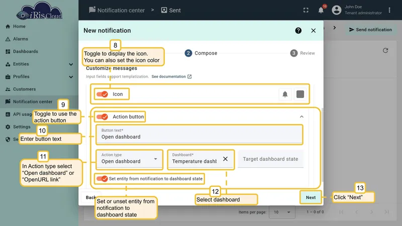Image resolution: width=402 pixels, height=226 pixels.
Task: Expand the Profiles menu chevron
Action: [x=71, y=77]
